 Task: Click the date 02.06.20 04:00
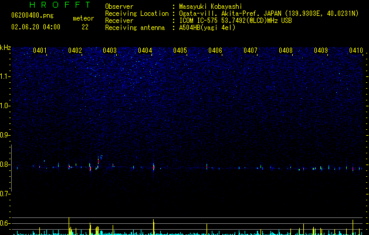point(36,27)
